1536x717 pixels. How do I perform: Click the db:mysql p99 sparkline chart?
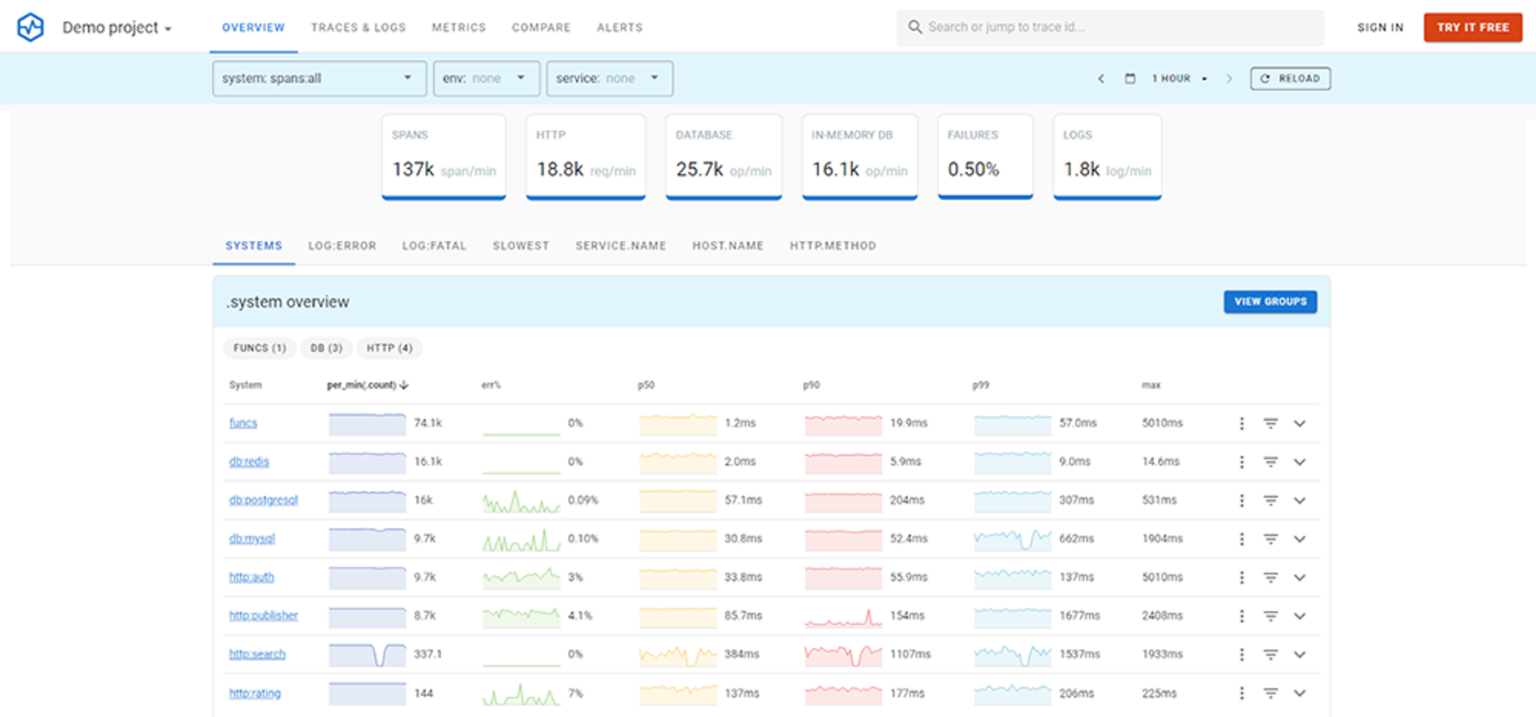click(1012, 539)
